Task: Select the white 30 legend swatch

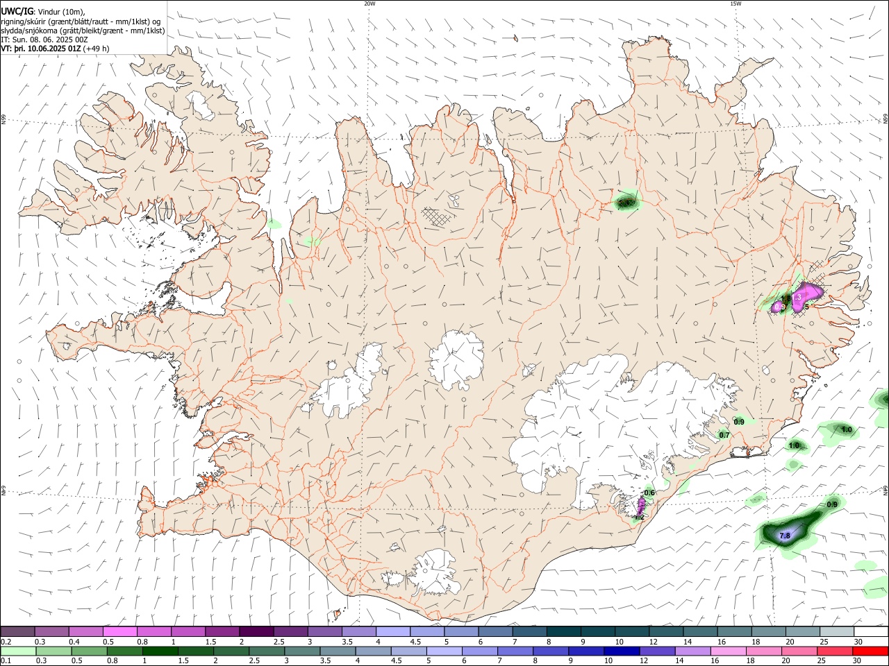Action: click(x=872, y=631)
